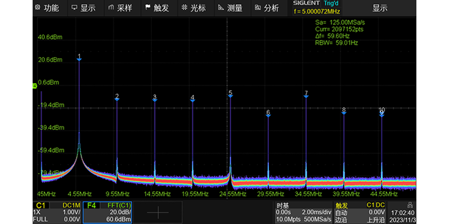Screen dimensions: 449x224
Task: Open the 显示 (Display) menu in the top bar
Action: pyautogui.click(x=83, y=8)
